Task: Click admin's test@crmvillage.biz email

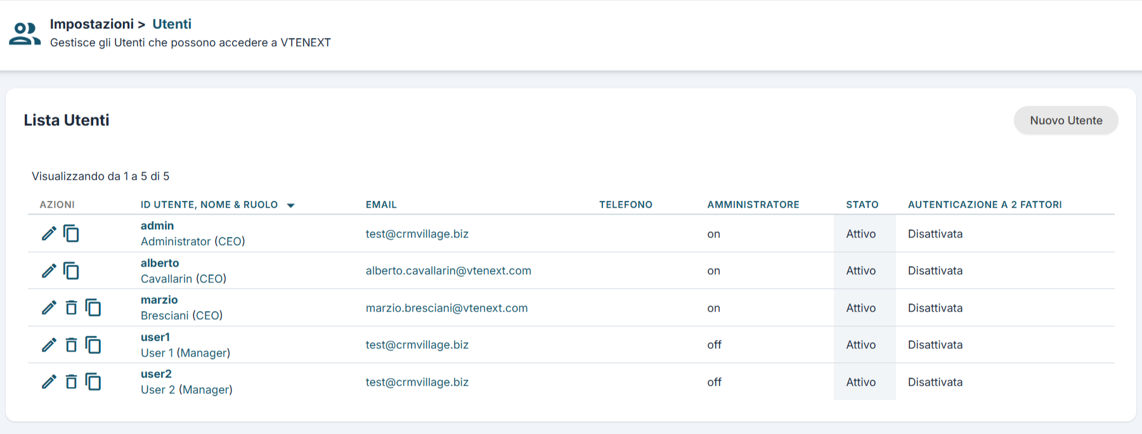Action: [x=417, y=234]
